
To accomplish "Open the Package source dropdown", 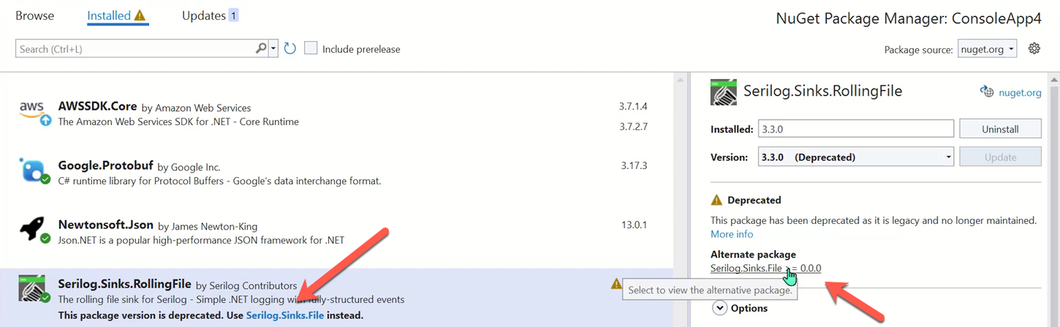I will 987,49.
